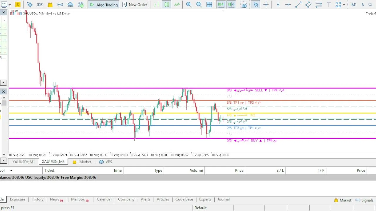Click the Default profile in status bar

coord(201,208)
